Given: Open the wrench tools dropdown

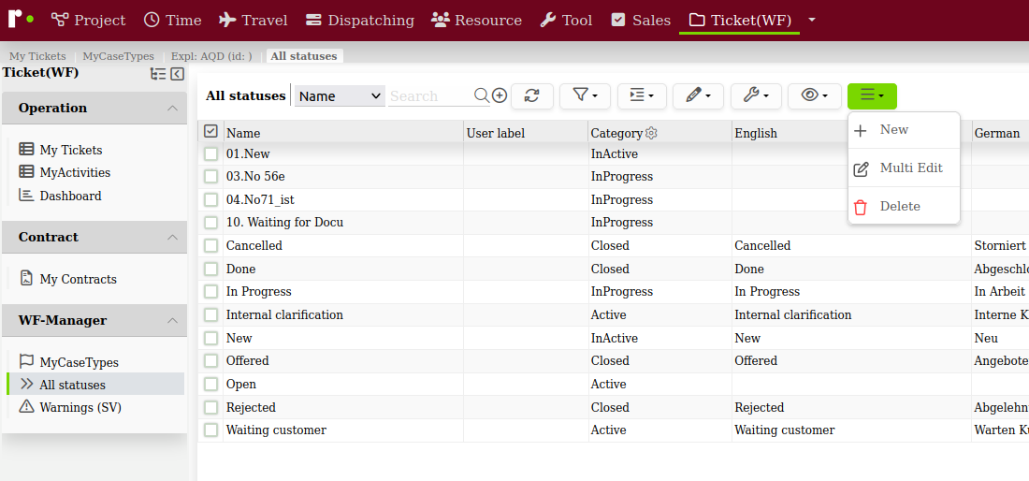Looking at the screenshot, I should 756,95.
